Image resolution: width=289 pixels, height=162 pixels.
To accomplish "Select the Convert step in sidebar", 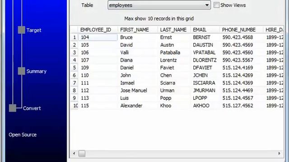I will (x=32, y=108).
